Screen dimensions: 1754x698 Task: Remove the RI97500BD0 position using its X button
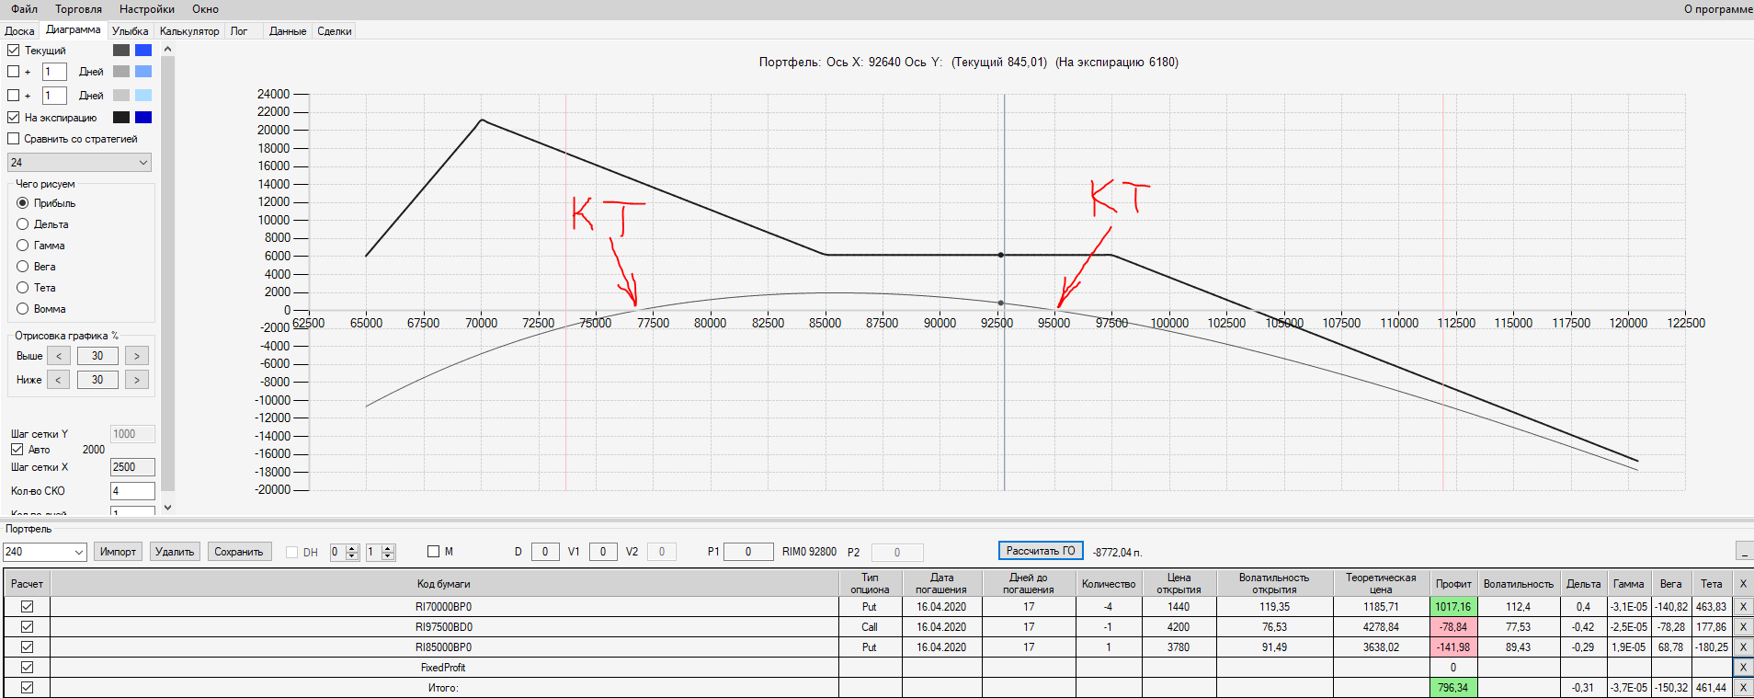click(1742, 627)
